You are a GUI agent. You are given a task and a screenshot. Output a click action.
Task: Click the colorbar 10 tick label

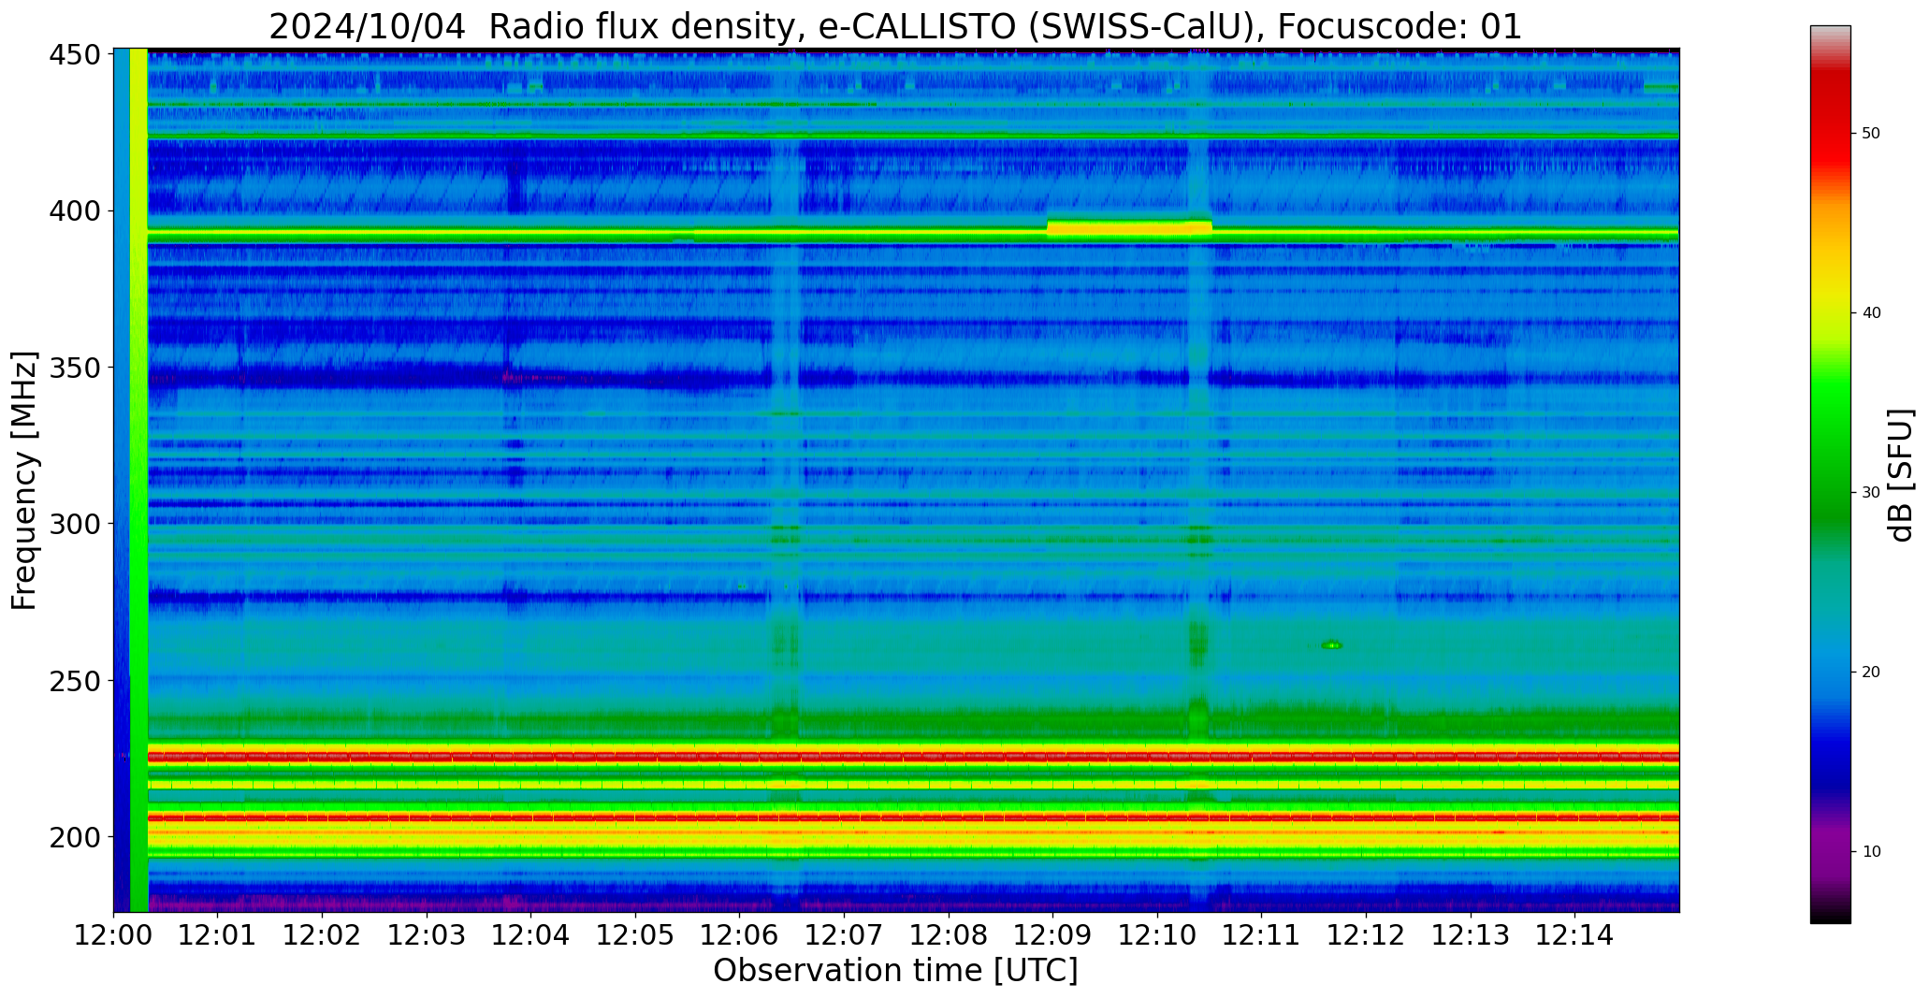1871,852
